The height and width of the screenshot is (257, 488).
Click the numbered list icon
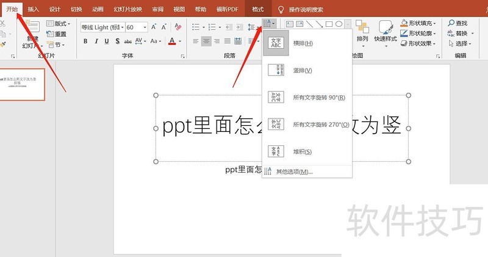point(212,27)
